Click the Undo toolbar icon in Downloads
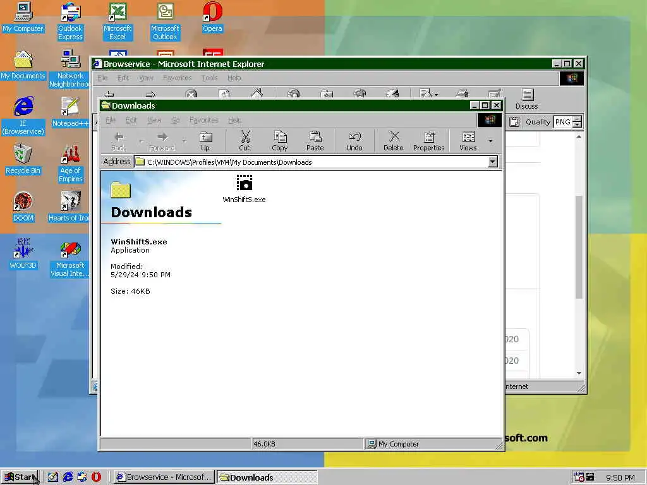The height and width of the screenshot is (485, 647). click(354, 141)
